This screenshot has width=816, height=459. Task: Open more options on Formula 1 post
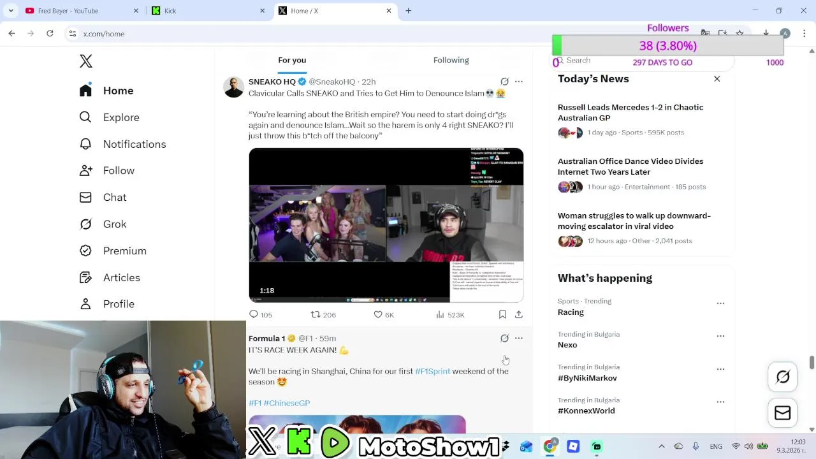click(519, 338)
